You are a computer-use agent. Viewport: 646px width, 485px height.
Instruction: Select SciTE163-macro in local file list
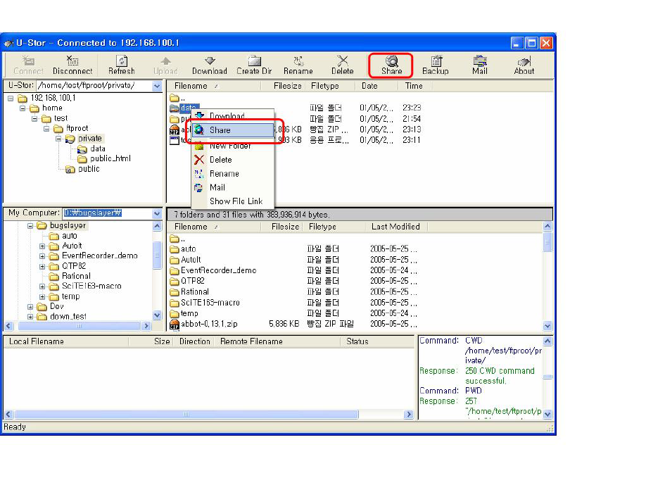210,303
